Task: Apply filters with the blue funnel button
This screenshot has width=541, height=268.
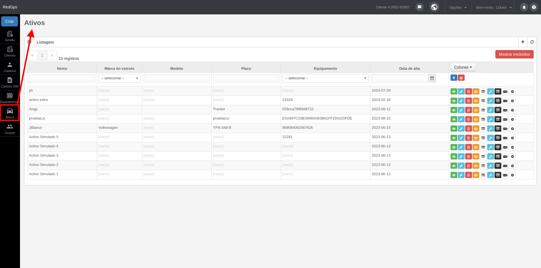Action: pyautogui.click(x=454, y=78)
